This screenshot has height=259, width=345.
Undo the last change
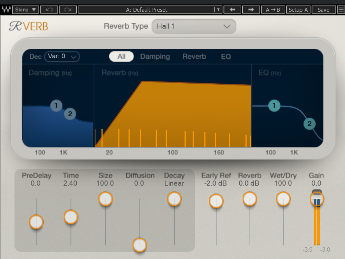(x=49, y=10)
